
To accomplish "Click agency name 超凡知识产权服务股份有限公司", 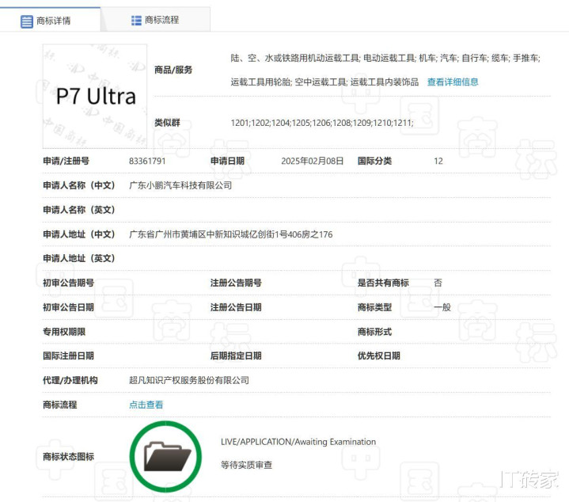I will click(x=189, y=380).
